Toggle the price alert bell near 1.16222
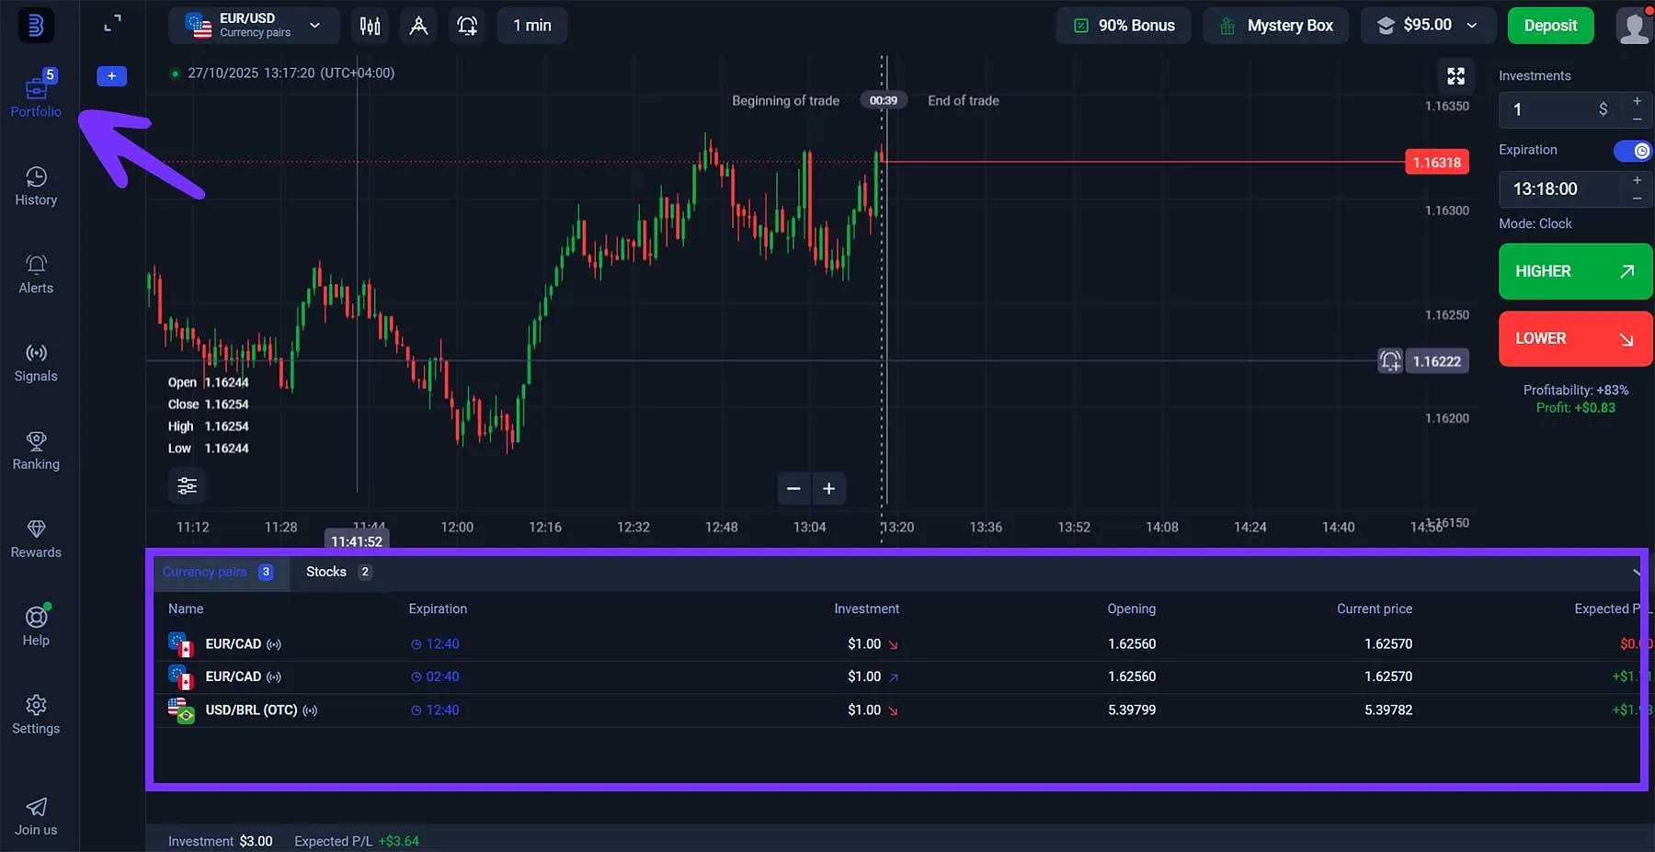This screenshot has height=852, width=1655. point(1389,361)
